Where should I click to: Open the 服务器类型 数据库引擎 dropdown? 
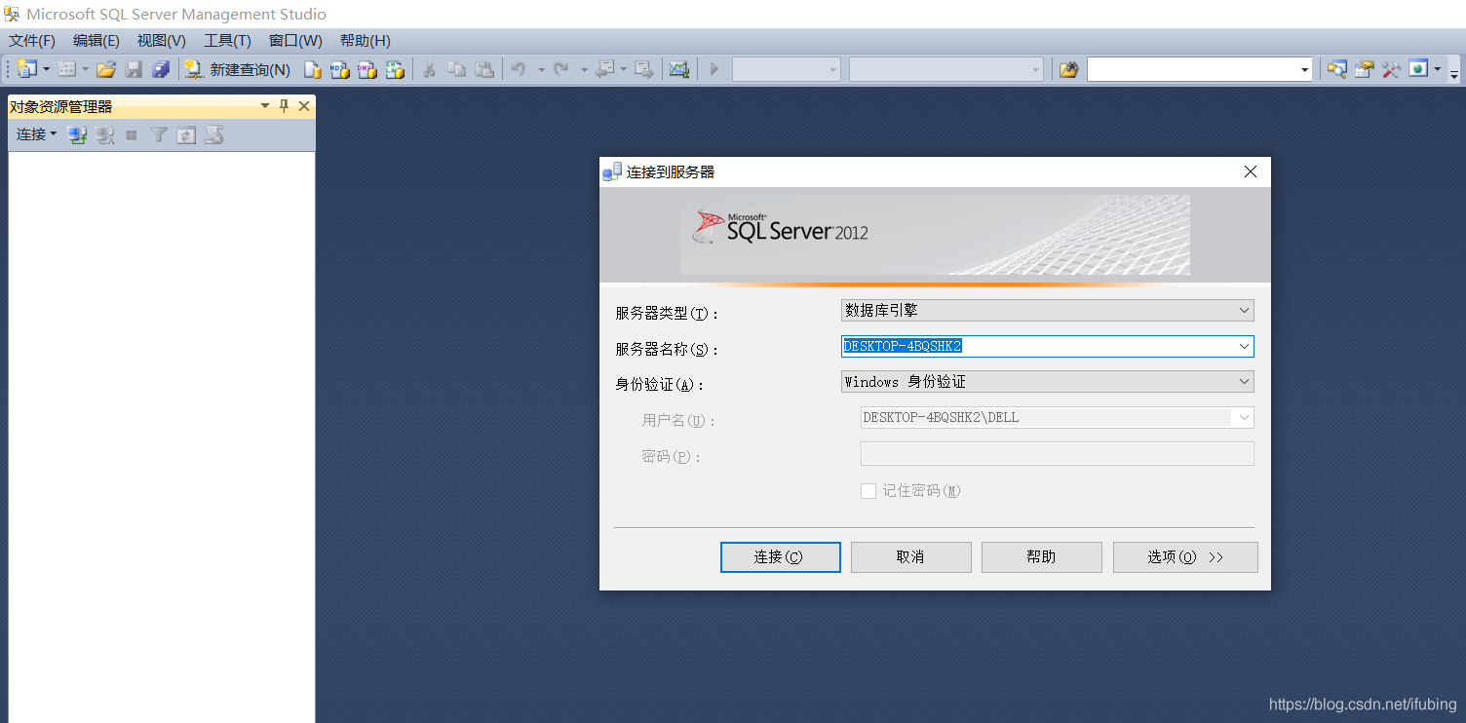1047,310
